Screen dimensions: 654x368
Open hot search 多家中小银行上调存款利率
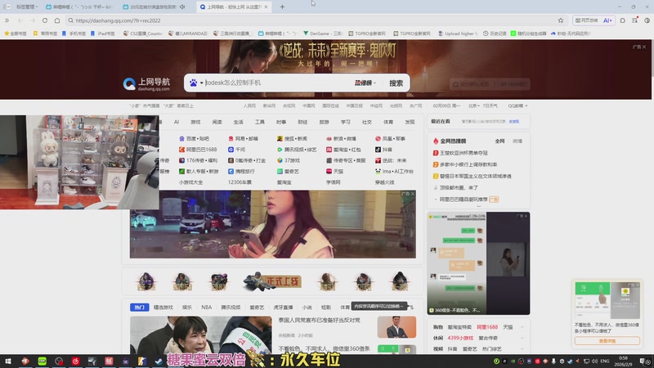[468, 164]
